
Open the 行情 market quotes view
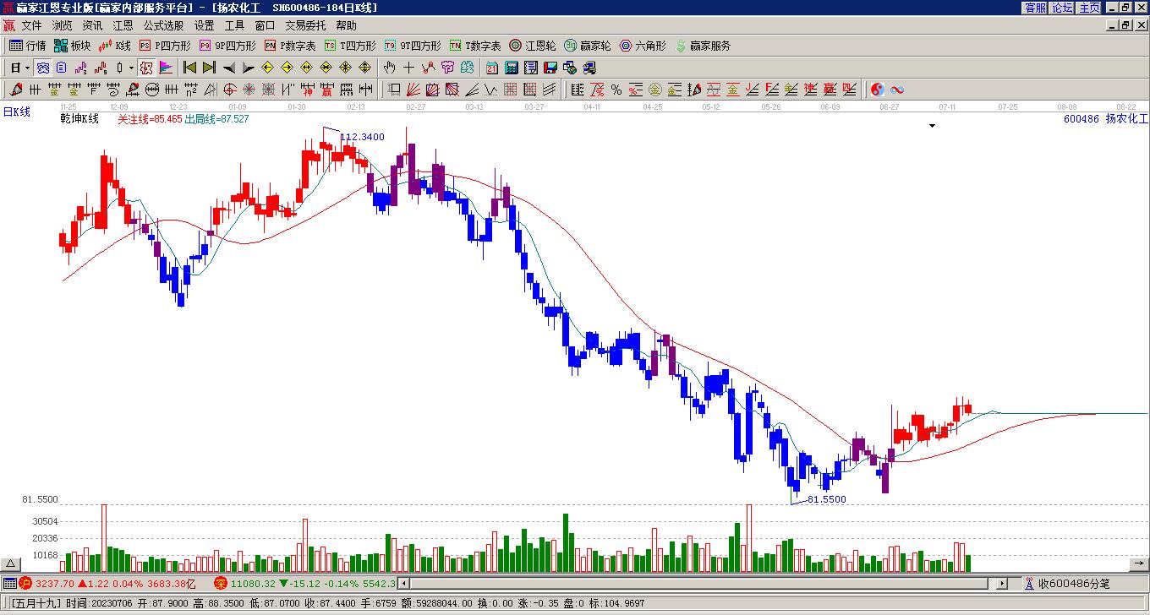(27, 46)
